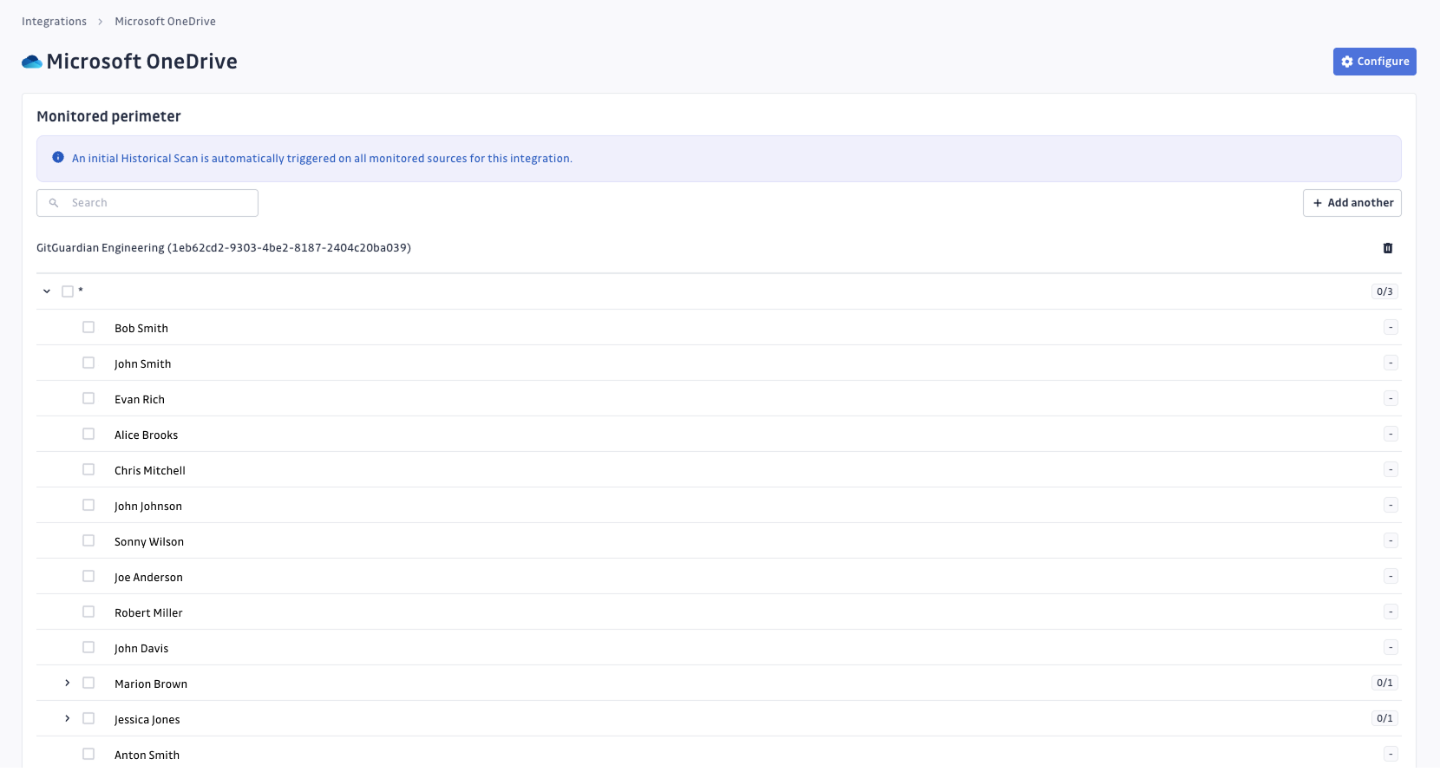Image resolution: width=1440 pixels, height=772 pixels.
Task: Click the info icon in the banner
Action: pos(58,158)
